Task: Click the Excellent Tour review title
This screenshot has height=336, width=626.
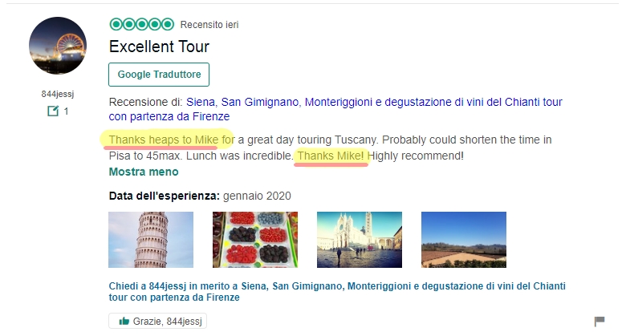Action: click(x=159, y=47)
